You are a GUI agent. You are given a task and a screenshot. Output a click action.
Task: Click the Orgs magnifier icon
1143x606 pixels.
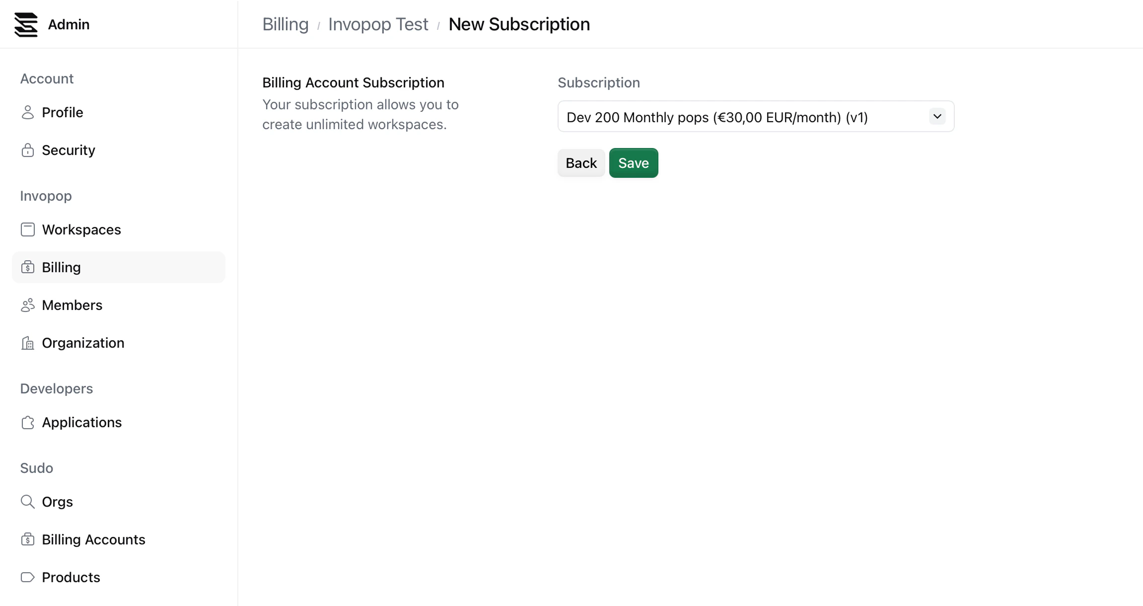[28, 502]
